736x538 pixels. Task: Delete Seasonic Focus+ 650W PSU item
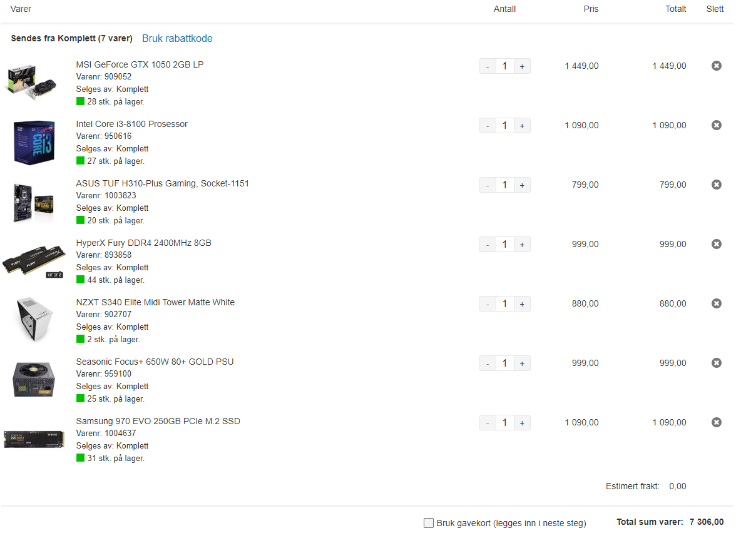[716, 363]
